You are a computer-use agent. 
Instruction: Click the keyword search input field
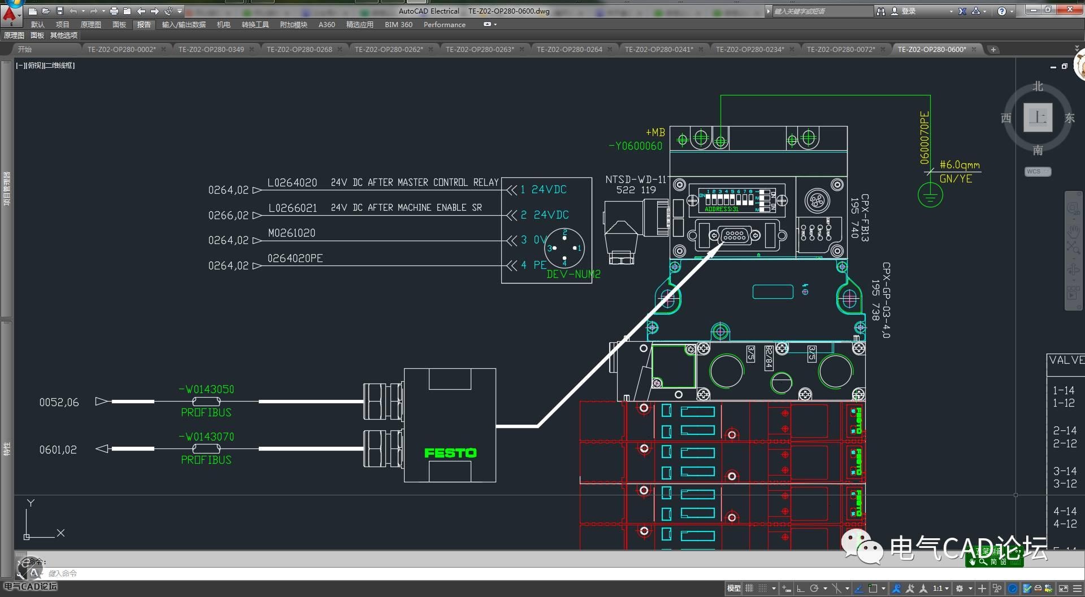[822, 11]
